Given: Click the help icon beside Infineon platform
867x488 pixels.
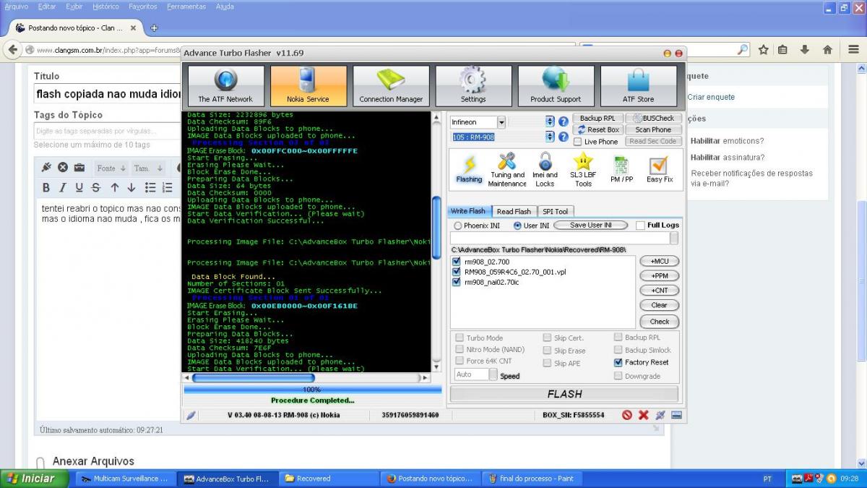Looking at the screenshot, I should (564, 122).
